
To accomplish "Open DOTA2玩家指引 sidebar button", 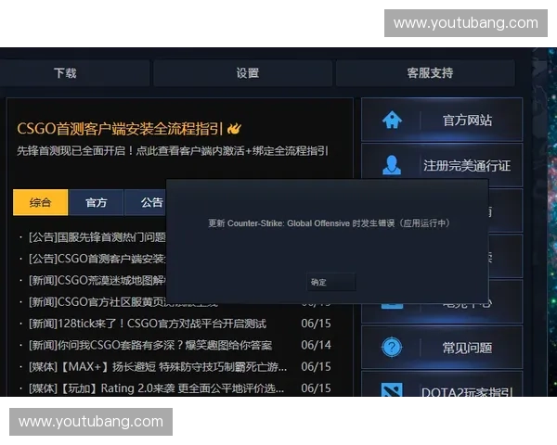I will click(442, 384).
